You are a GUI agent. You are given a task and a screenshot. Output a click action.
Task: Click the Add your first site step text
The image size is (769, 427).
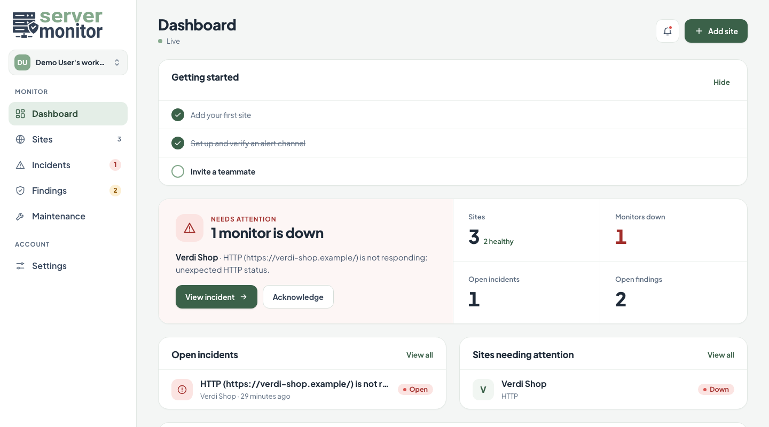click(x=221, y=115)
